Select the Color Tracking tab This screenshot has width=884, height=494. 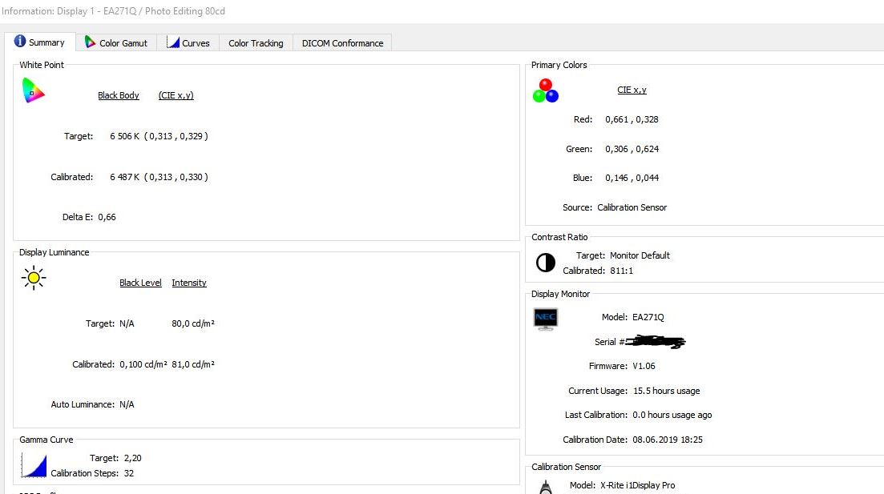(256, 43)
